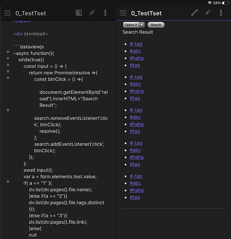Click the 'null' code line

[33, 235]
